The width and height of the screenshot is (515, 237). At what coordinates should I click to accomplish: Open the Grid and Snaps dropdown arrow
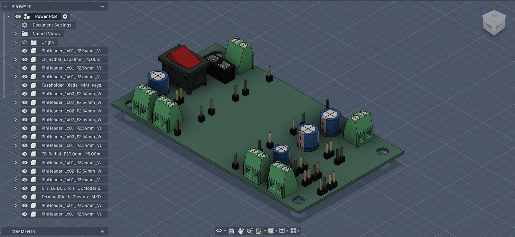tap(287, 231)
